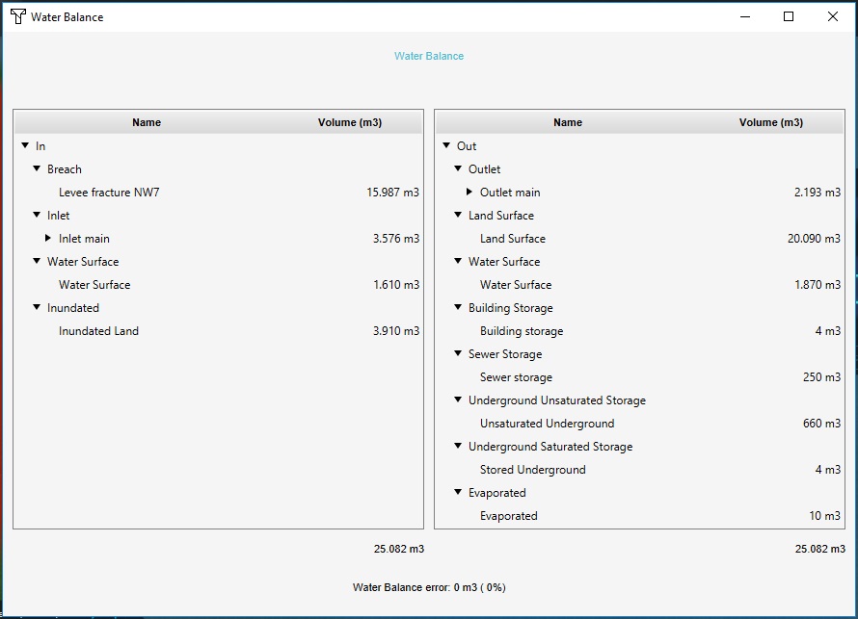Collapse the In tree root node

pyautogui.click(x=25, y=146)
